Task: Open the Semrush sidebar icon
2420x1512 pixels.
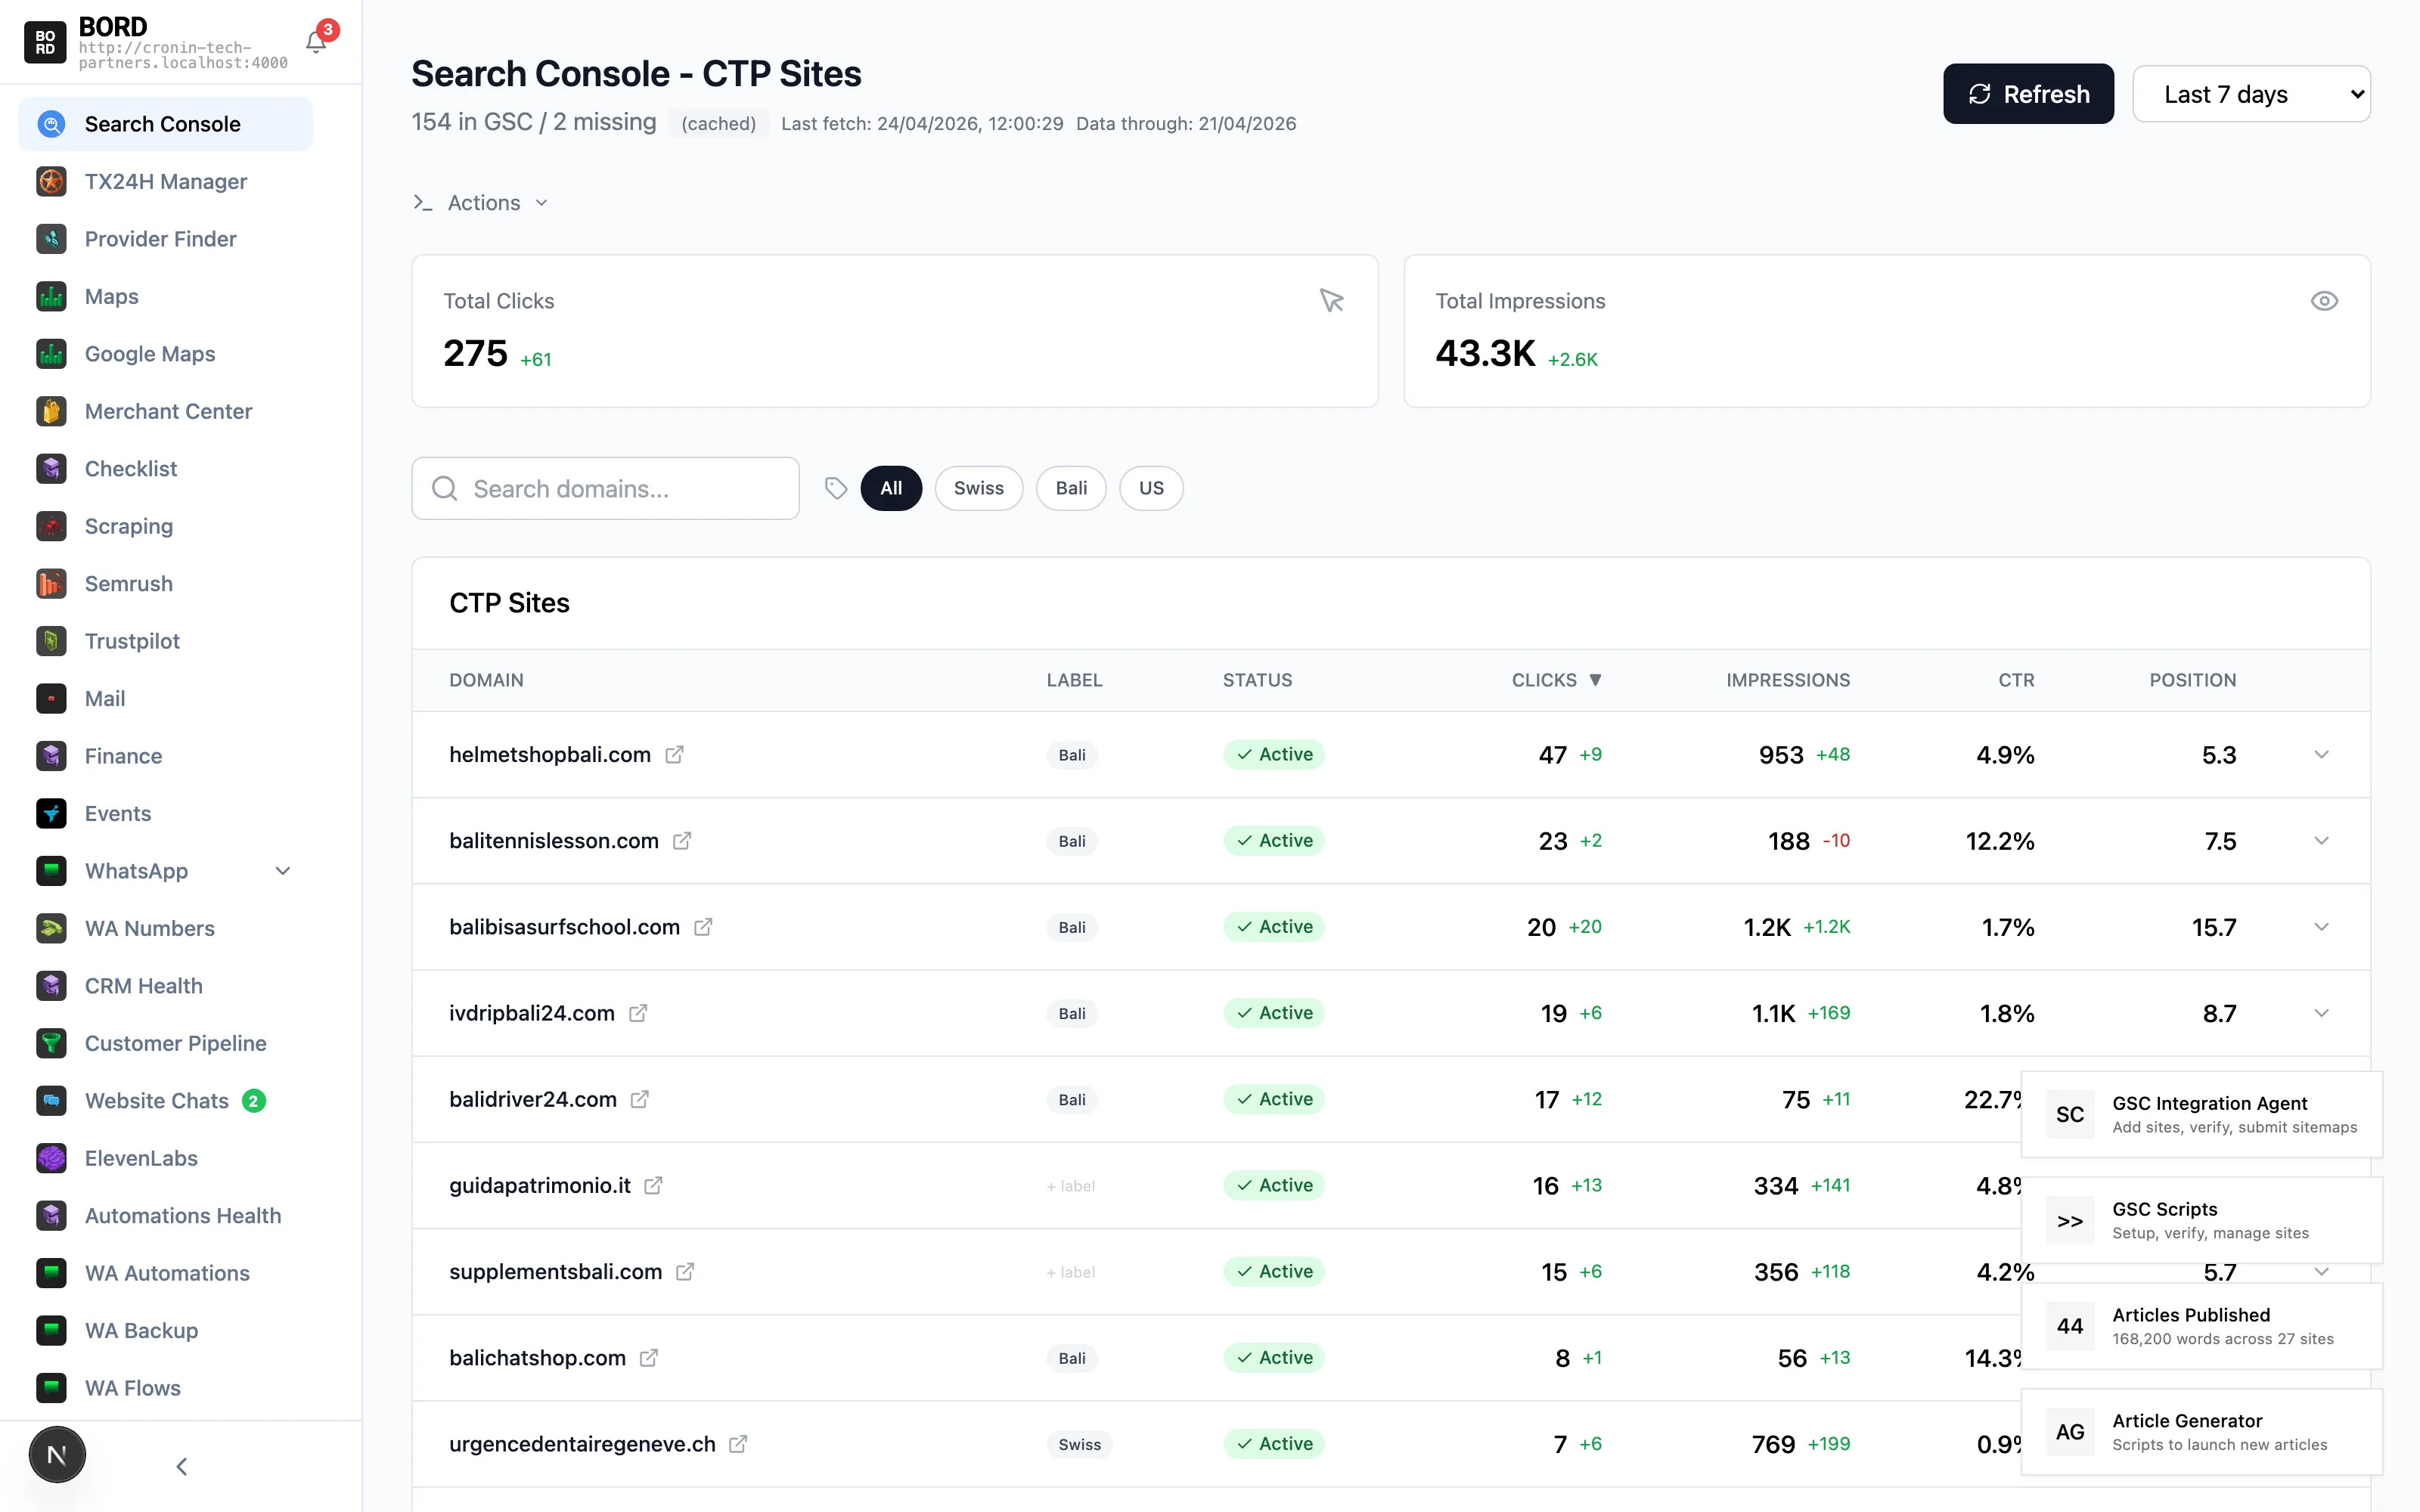Action: click(x=51, y=583)
